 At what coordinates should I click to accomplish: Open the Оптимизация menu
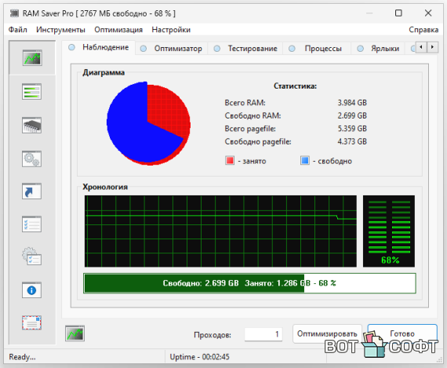(x=118, y=30)
